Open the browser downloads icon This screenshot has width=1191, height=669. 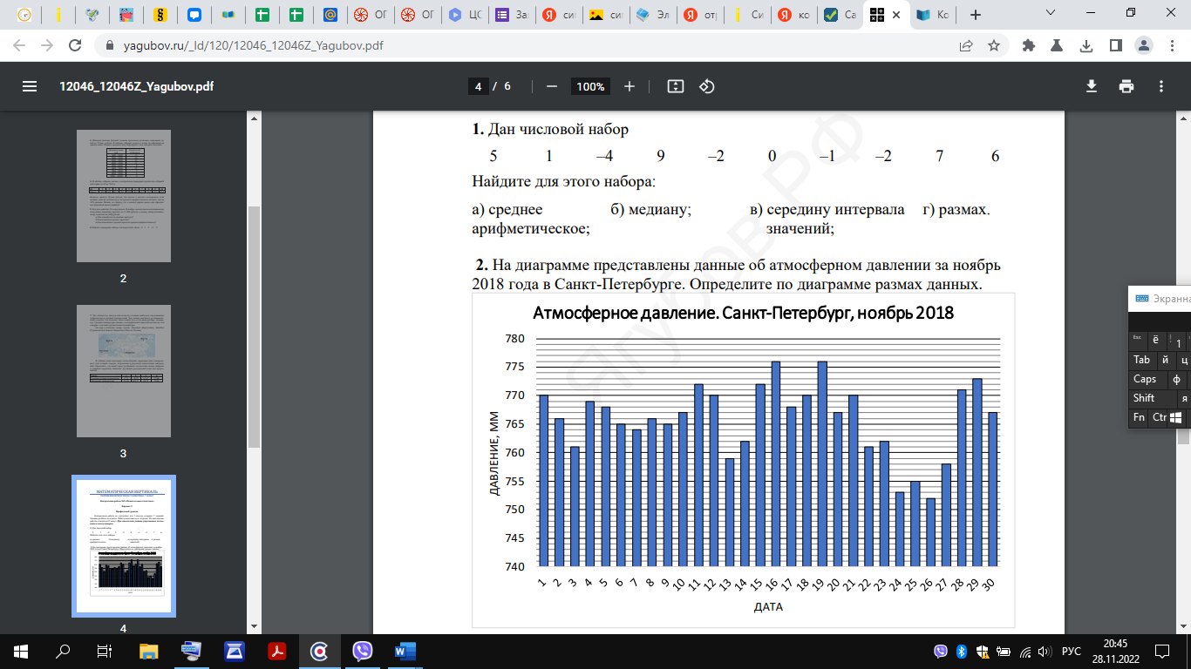click(x=1086, y=45)
